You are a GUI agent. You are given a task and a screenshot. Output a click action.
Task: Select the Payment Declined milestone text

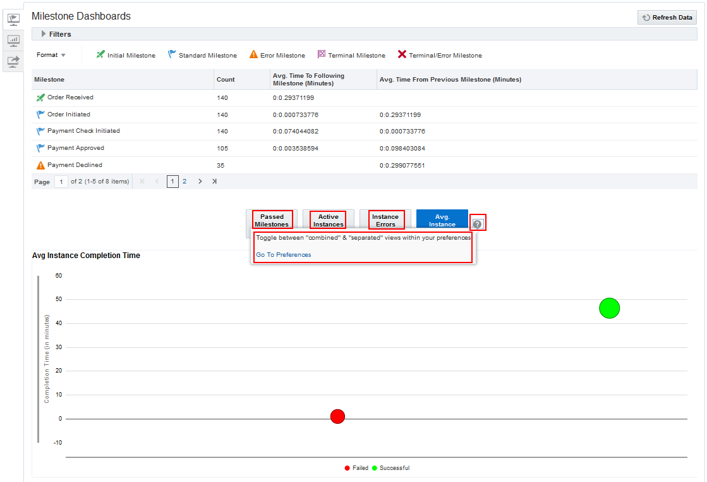(75, 165)
